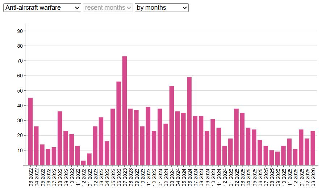The image size is (322, 188).
Task: Select the 06.2024 bar
Action: 189,121
